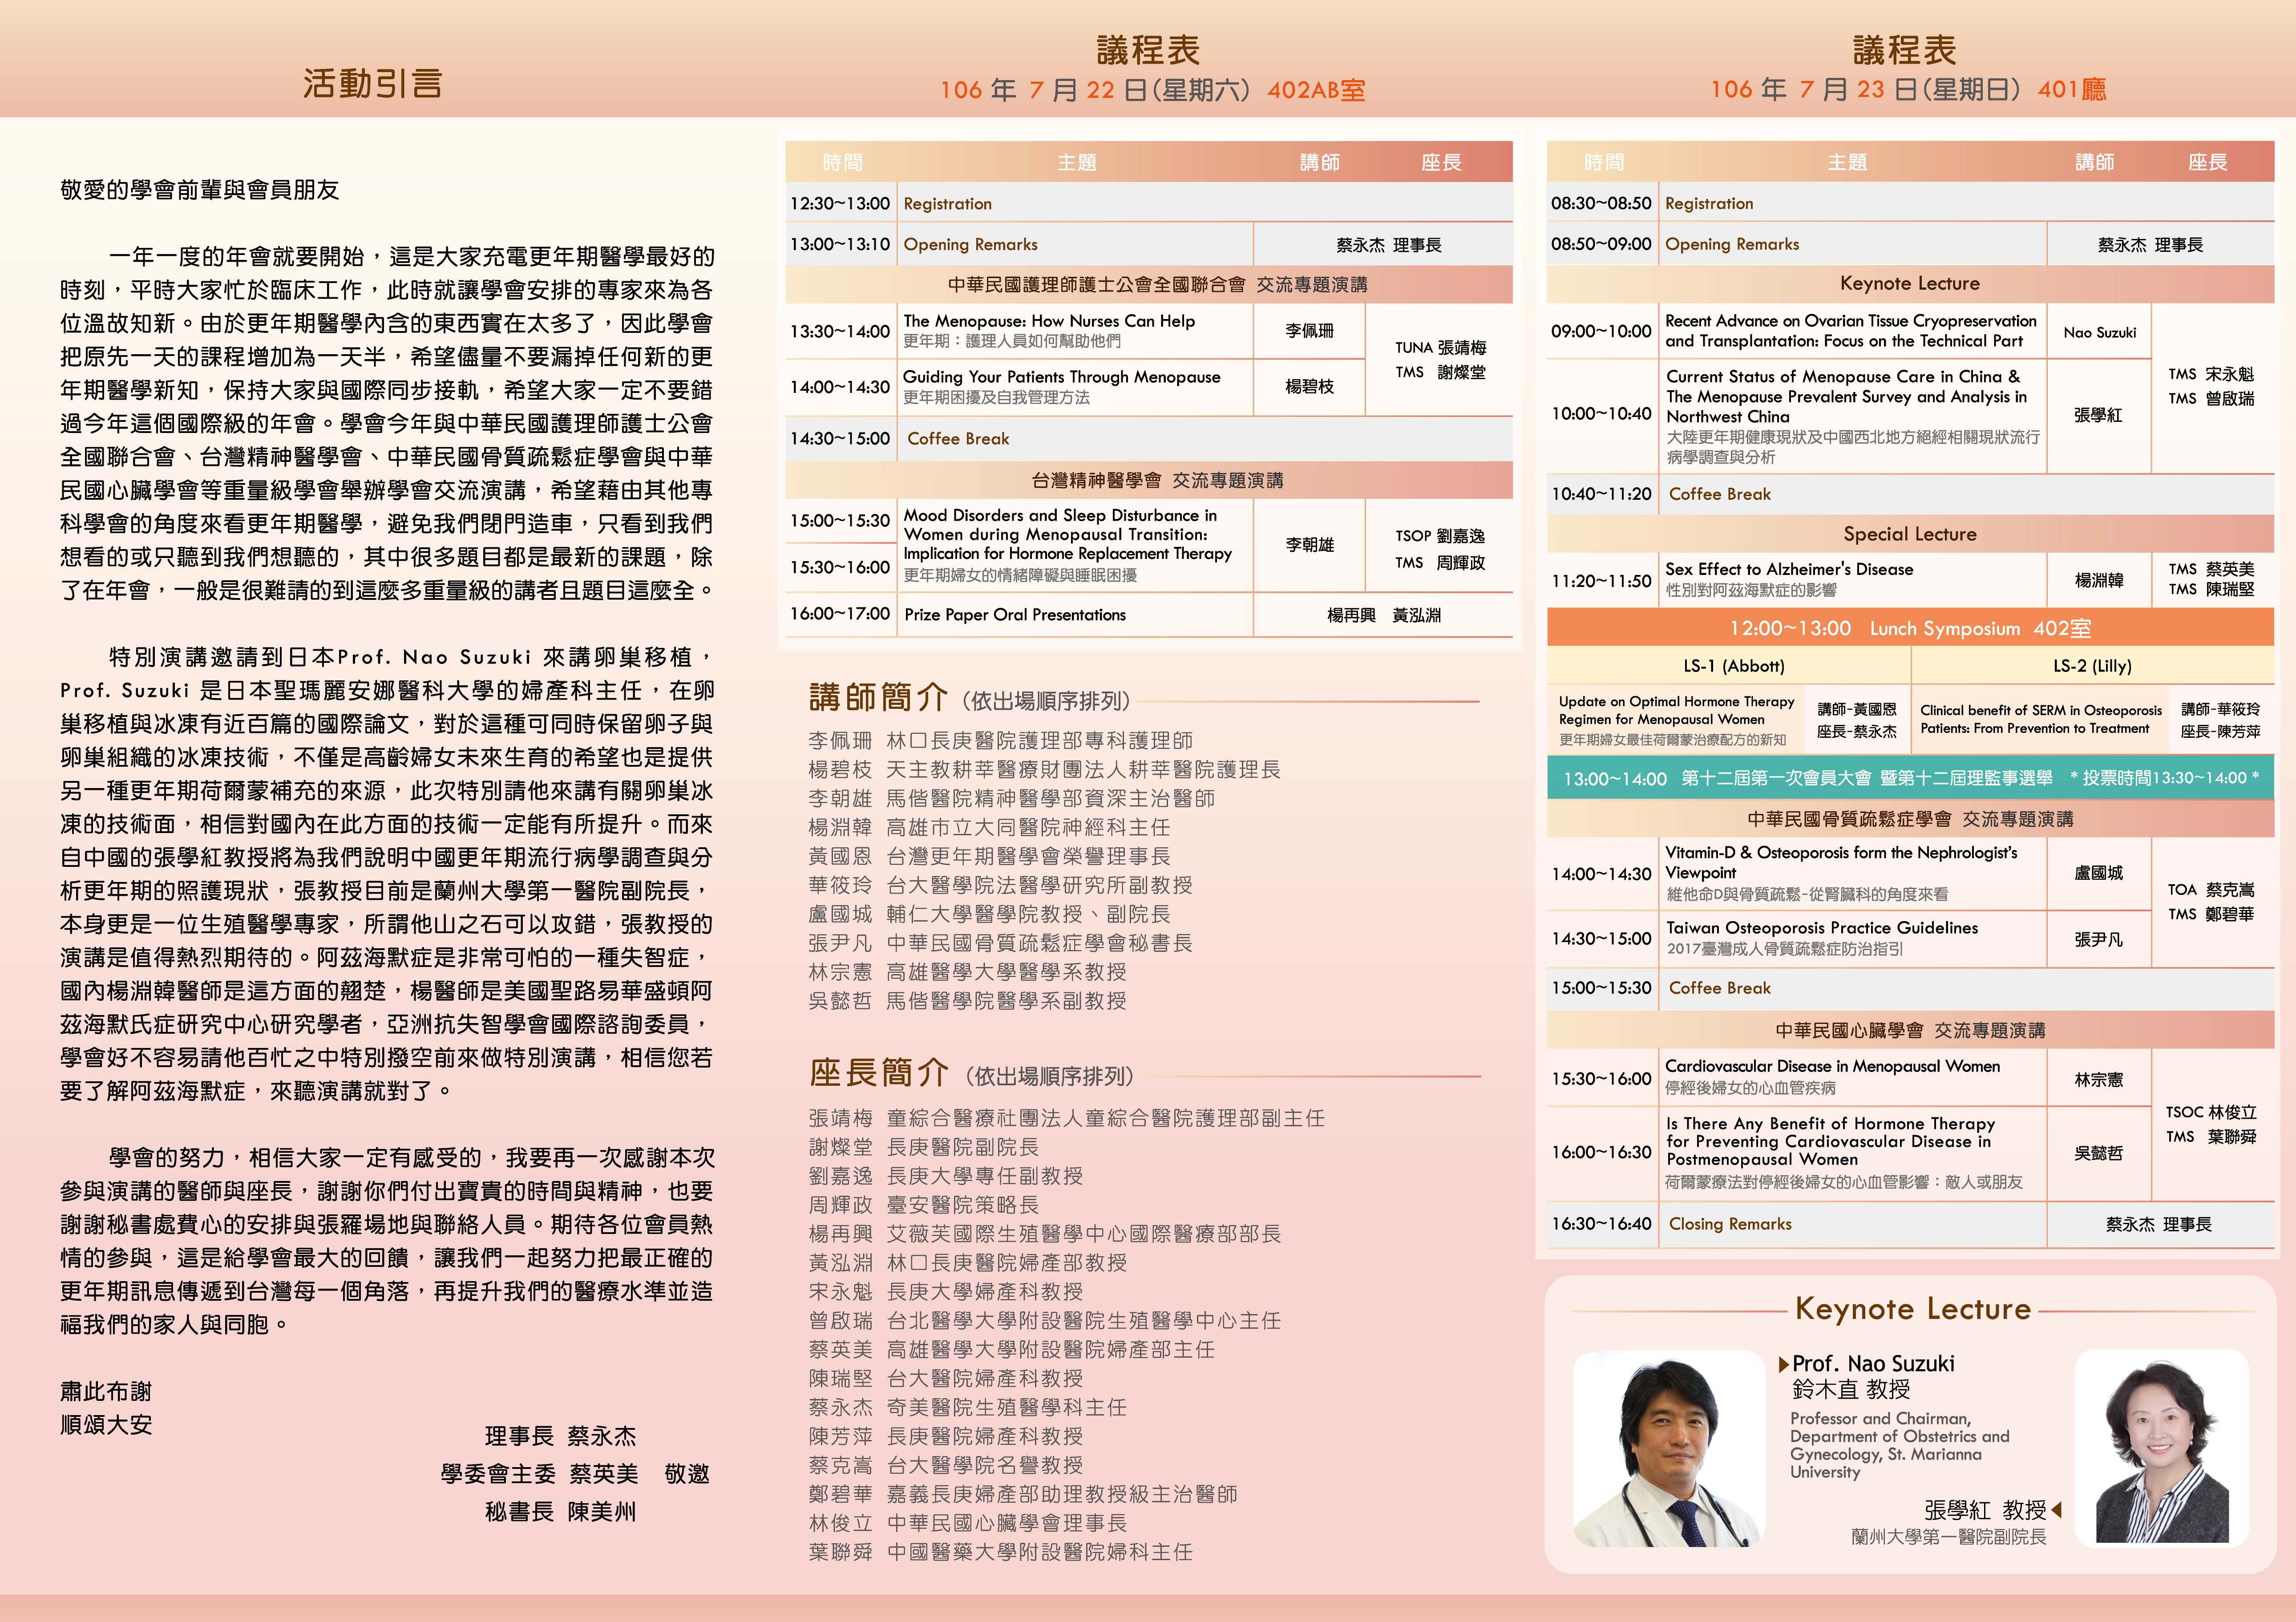2296x1622 pixels.
Task: Click the 時間 column header of the 7月22日 table
Action: [842, 162]
